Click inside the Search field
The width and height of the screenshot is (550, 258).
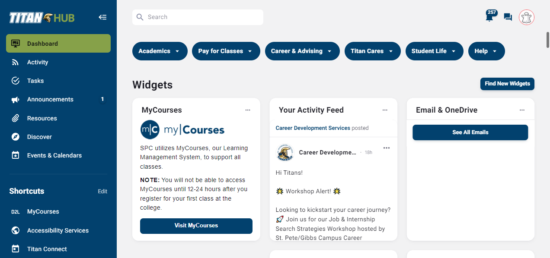[x=197, y=17]
